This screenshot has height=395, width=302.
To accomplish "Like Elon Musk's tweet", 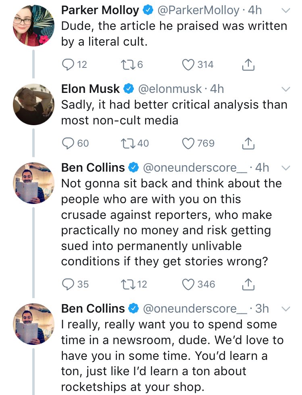I will coord(188,143).
